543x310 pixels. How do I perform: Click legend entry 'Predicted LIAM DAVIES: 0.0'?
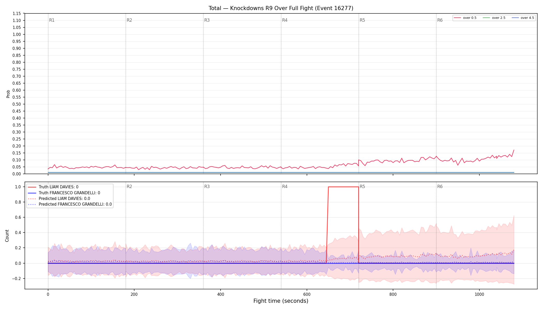pos(59,199)
